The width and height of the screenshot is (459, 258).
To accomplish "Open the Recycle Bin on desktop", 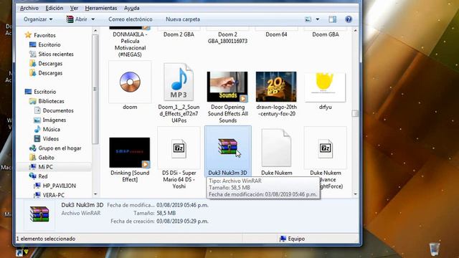I will [x=435, y=249].
